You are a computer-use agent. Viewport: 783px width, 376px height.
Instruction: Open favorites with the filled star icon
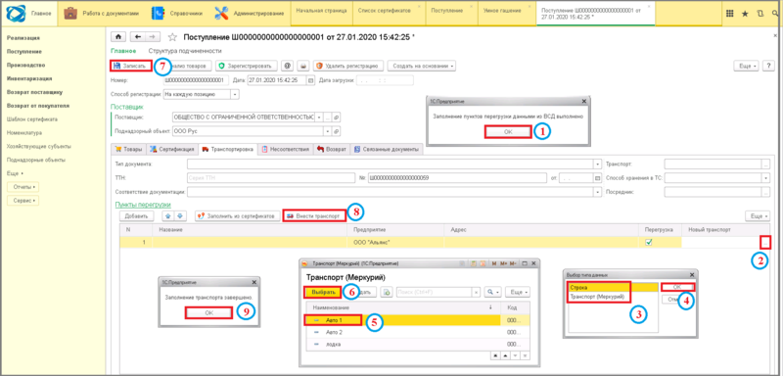[745, 14]
